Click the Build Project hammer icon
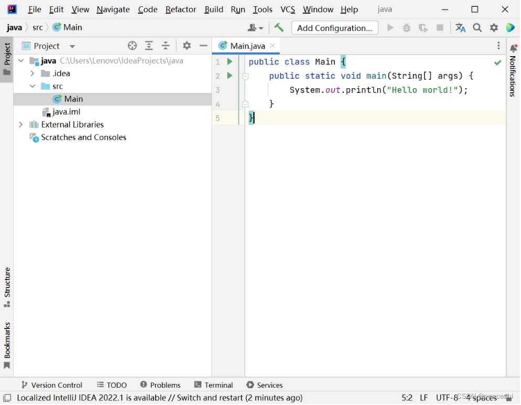The height and width of the screenshot is (405, 521). click(x=279, y=28)
